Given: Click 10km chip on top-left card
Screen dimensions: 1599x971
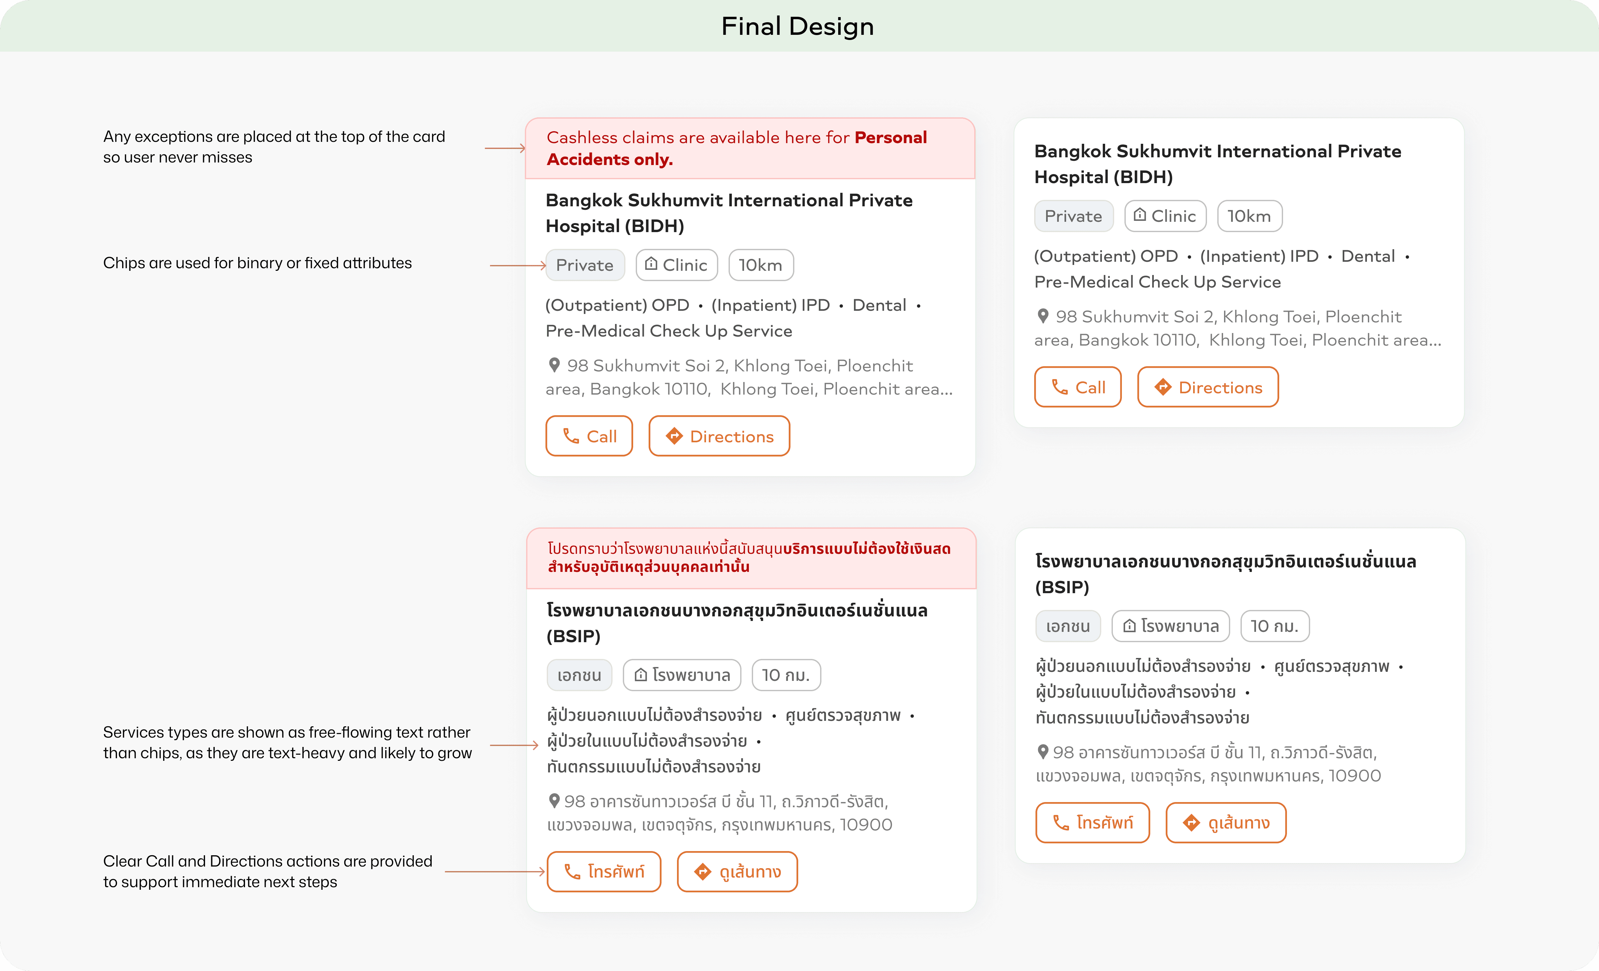Looking at the screenshot, I should 760,265.
